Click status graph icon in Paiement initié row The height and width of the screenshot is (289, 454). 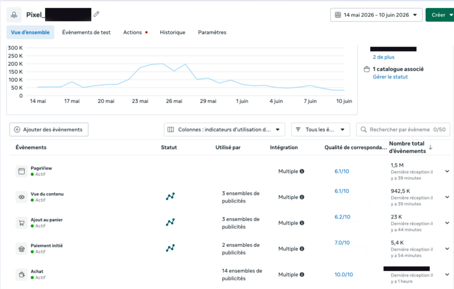click(x=170, y=248)
